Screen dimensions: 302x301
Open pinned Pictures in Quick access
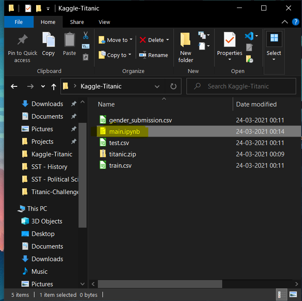pyautogui.click(x=42, y=129)
